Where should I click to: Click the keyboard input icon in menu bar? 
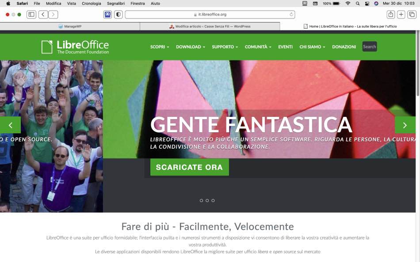(x=315, y=4)
